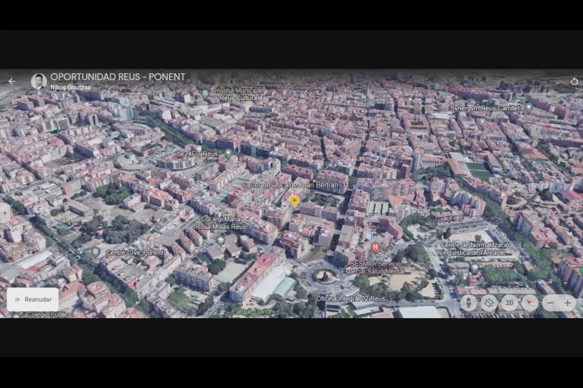Image resolution: width=583 pixels, height=388 pixels.
Task: Click the red hospital marker for SESMDI
Action: (x=375, y=247)
